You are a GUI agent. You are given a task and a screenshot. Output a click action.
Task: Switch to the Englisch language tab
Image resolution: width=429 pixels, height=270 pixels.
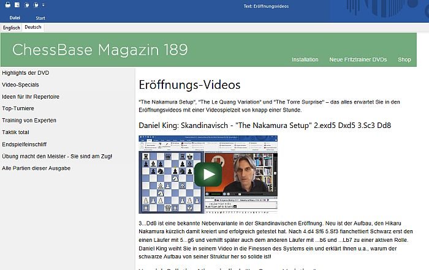coord(12,28)
